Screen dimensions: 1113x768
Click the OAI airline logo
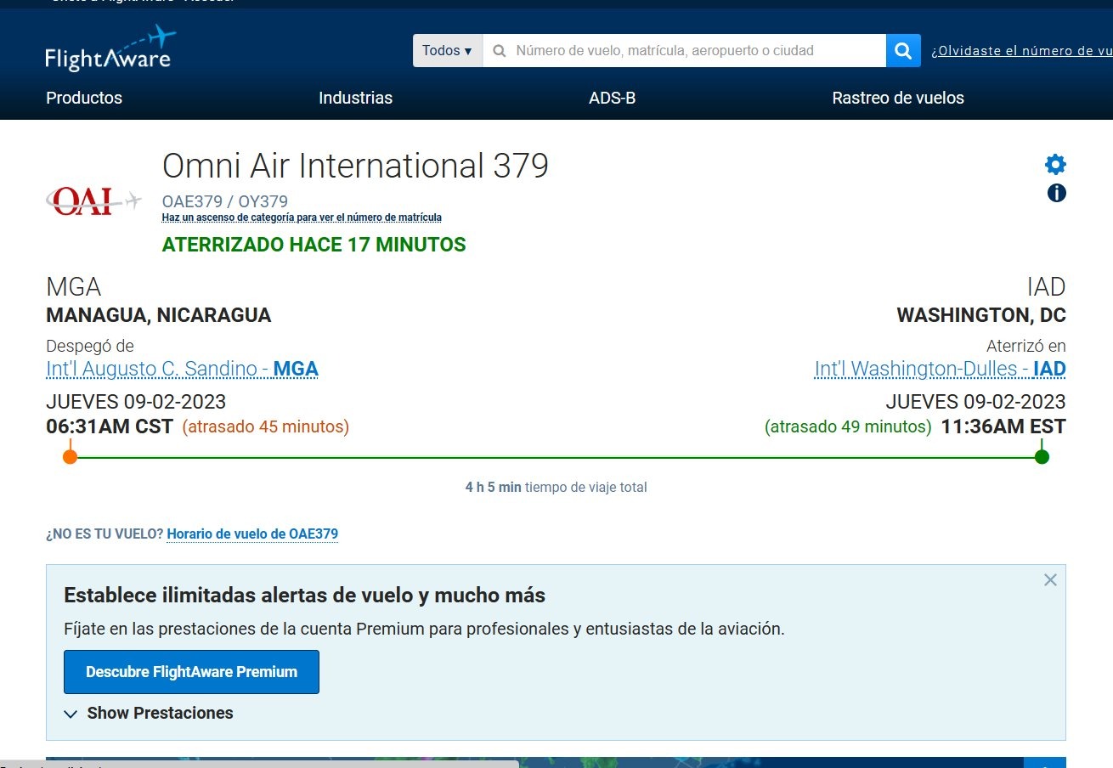pyautogui.click(x=93, y=201)
